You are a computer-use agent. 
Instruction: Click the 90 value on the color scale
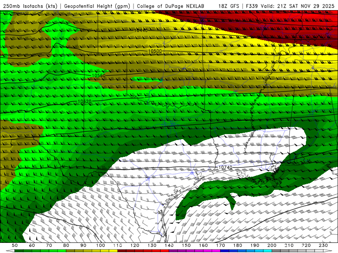point(83,245)
